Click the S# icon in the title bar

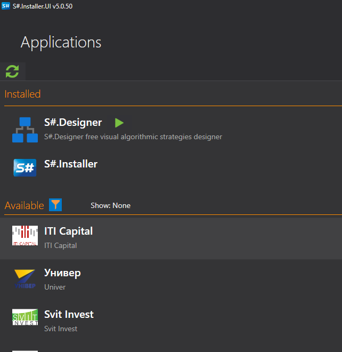[6, 5]
